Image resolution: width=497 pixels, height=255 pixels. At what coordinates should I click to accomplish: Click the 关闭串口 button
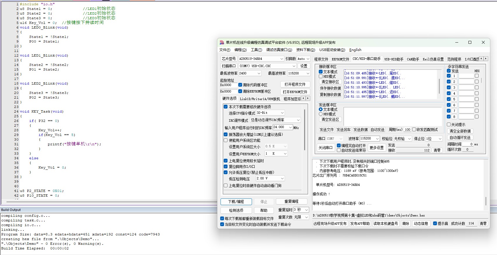point(325,148)
